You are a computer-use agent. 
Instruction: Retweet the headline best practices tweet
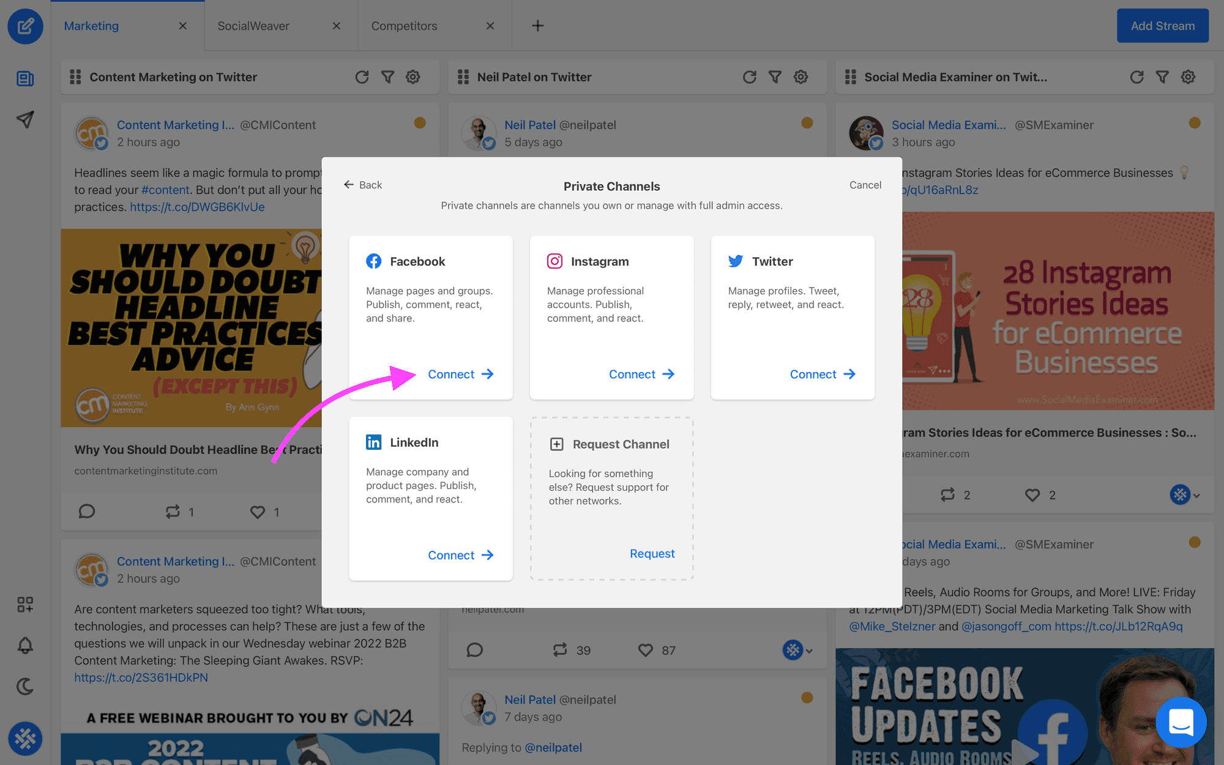[x=173, y=512]
